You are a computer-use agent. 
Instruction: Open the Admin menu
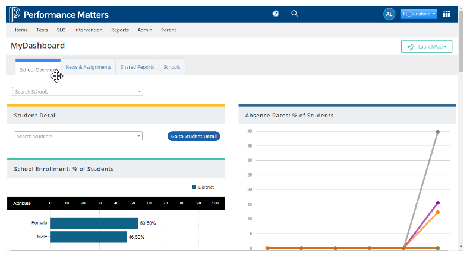tap(144, 30)
